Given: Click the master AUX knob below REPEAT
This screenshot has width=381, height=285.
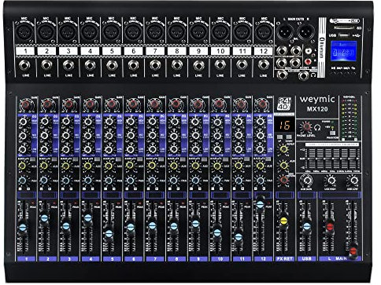Looking at the screenshot, I should click(x=283, y=165).
